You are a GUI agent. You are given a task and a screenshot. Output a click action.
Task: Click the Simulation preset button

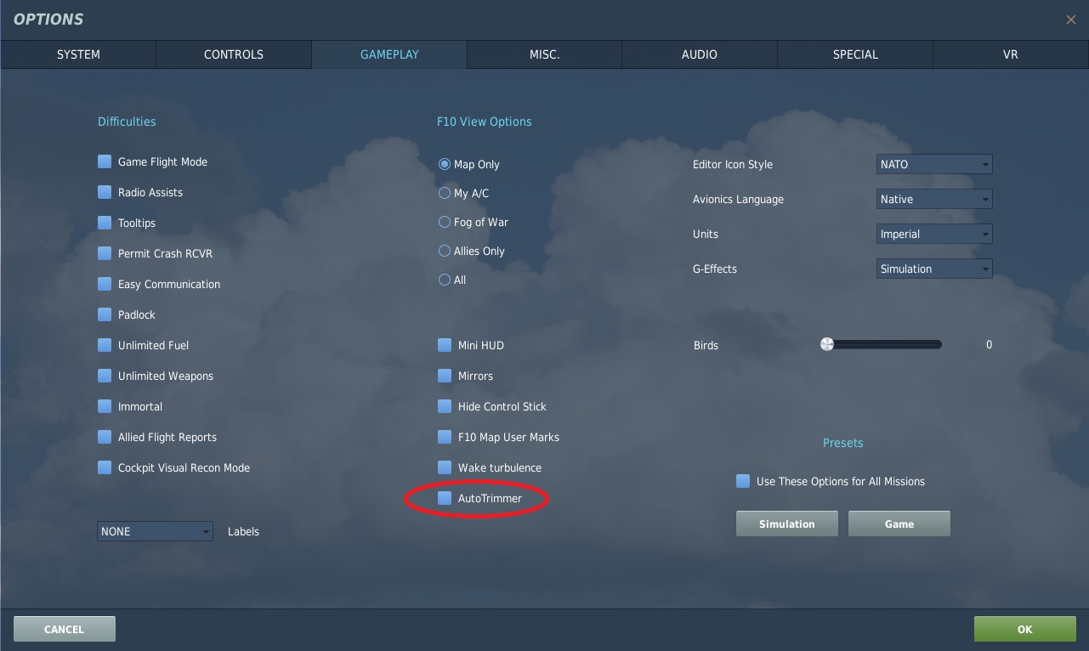point(786,524)
